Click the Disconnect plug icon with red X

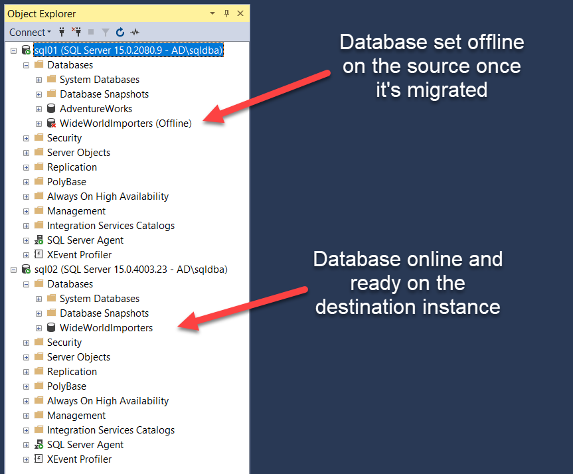pyautogui.click(x=76, y=32)
